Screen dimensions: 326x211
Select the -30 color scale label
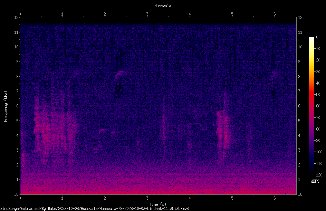pos(317,72)
